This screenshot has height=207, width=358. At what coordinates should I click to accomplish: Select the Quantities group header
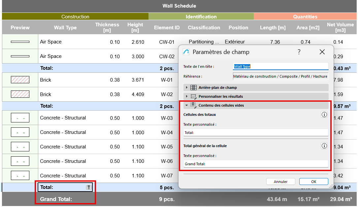(x=305, y=17)
